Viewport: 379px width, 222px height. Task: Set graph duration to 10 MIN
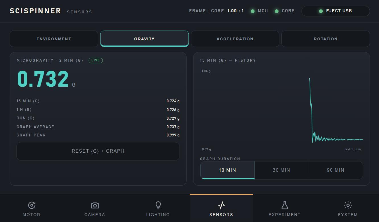(x=227, y=170)
